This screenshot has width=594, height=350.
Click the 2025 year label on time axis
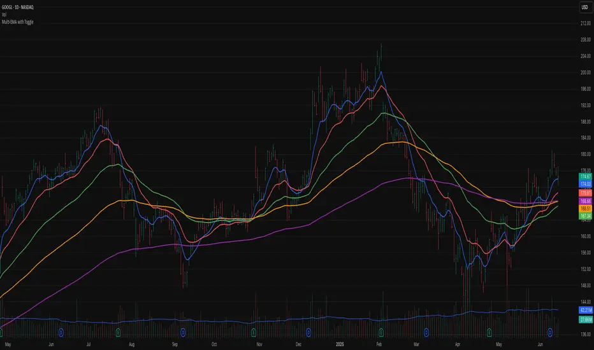pyautogui.click(x=340, y=344)
